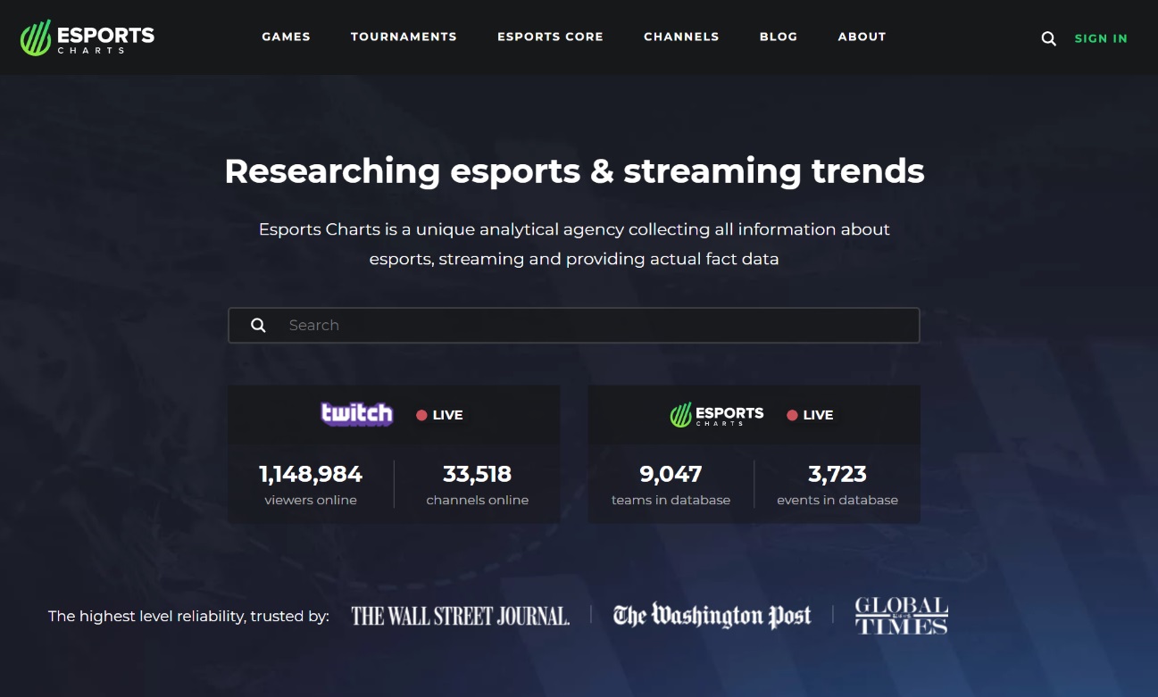The width and height of the screenshot is (1158, 697).
Task: Click the 'Esports Charts is a unique analytical agency' description
Action: point(574,244)
